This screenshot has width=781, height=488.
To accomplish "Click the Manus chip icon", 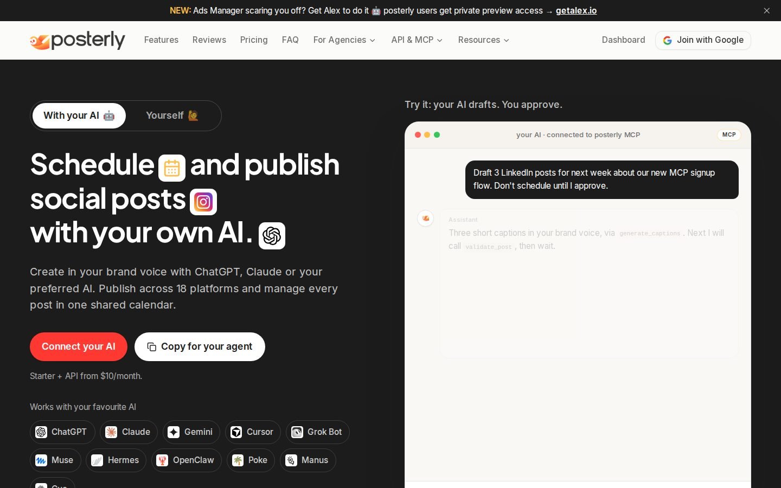I will tap(291, 460).
